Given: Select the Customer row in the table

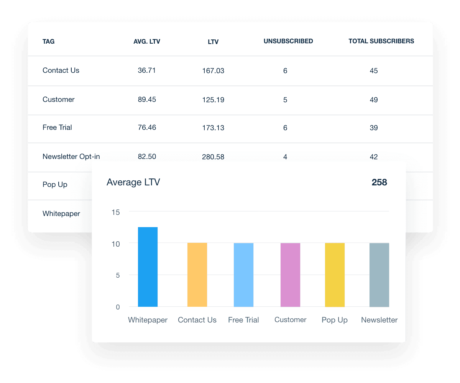Looking at the screenshot, I should (x=58, y=100).
